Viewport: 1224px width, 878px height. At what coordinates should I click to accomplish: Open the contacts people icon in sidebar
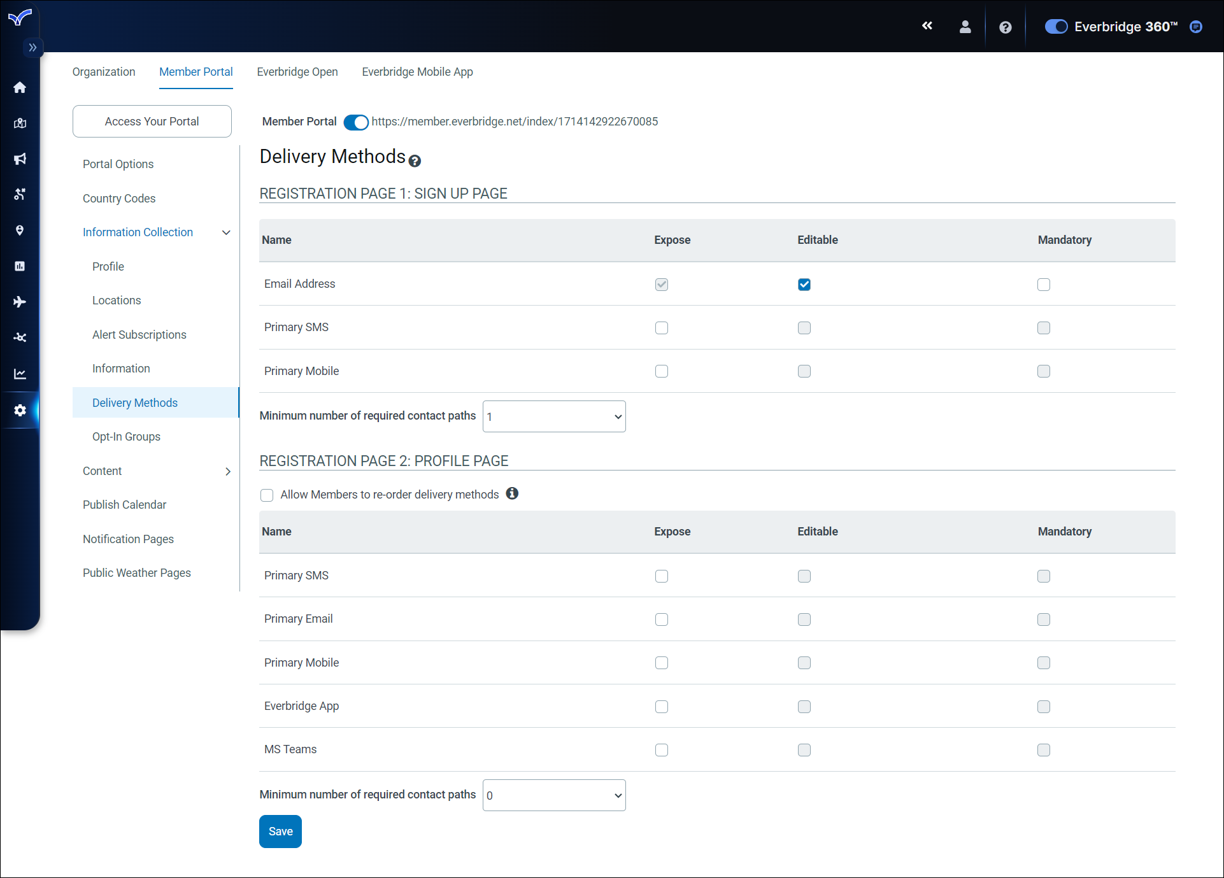20,194
